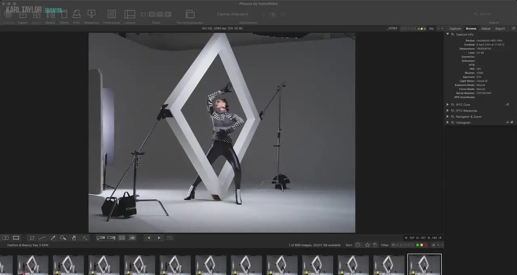
Task: Switch to single image view
Action: (x=16, y=238)
